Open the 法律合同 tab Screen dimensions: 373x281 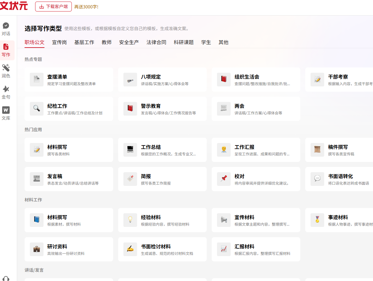click(156, 43)
